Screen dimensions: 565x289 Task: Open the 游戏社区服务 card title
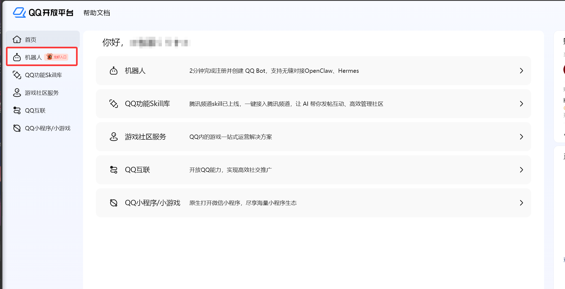(145, 137)
